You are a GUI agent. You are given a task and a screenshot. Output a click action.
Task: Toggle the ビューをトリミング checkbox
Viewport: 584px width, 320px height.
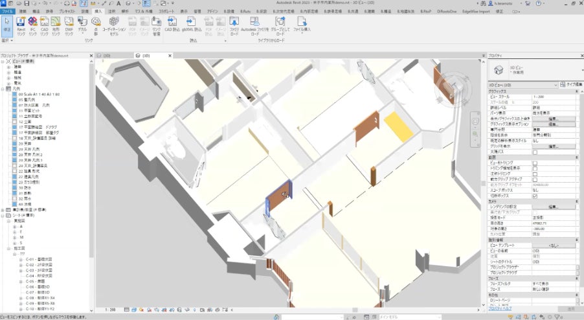(x=534, y=163)
